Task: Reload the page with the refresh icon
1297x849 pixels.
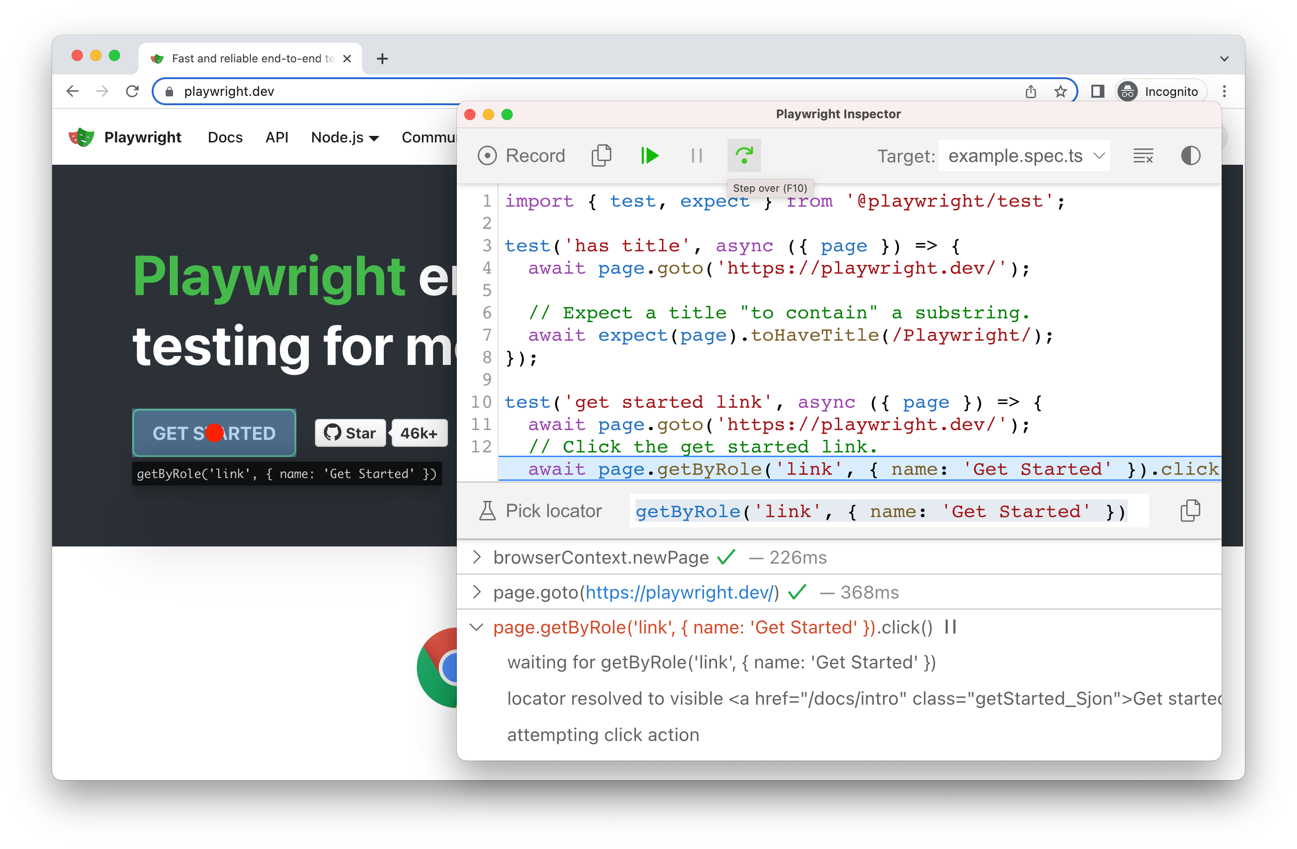Action: (x=132, y=91)
